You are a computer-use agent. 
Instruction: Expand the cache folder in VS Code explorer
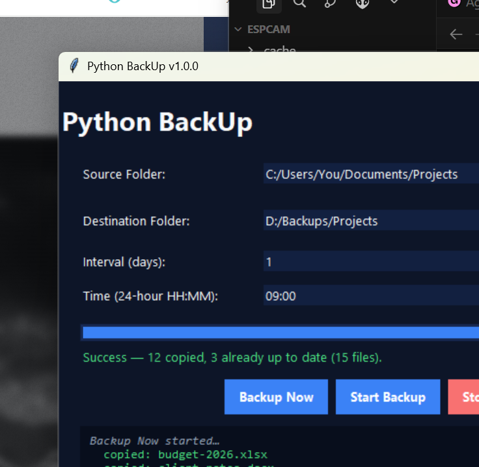pos(251,50)
